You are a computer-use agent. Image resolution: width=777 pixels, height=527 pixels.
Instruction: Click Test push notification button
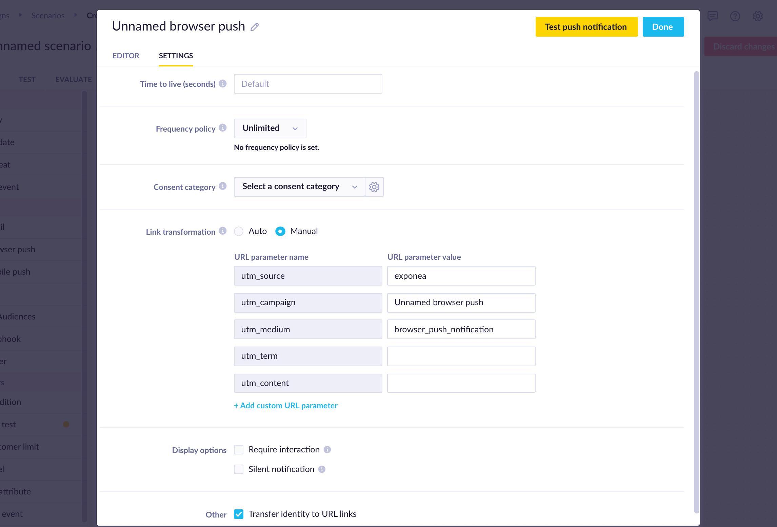pos(586,27)
